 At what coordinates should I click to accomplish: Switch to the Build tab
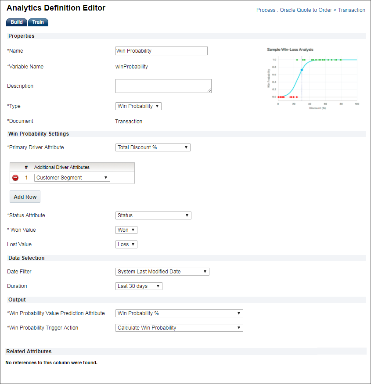coord(17,22)
